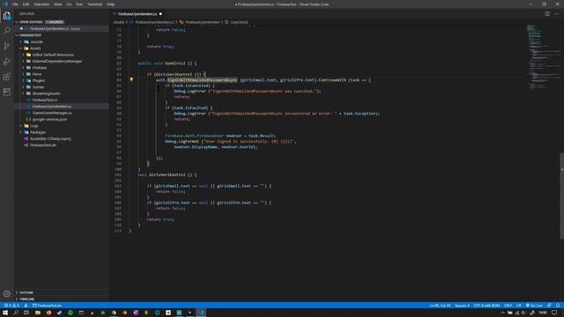The height and width of the screenshot is (317, 564).
Task: Open Task View on the taskbar
Action: (26, 313)
